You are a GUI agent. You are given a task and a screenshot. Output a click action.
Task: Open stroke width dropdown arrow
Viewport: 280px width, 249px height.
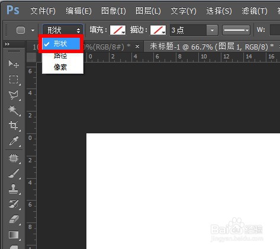tap(212, 30)
